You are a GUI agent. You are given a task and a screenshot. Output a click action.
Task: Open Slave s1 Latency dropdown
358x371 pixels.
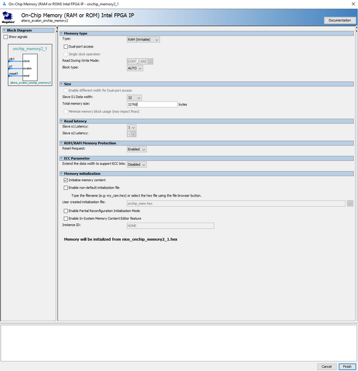(132, 127)
